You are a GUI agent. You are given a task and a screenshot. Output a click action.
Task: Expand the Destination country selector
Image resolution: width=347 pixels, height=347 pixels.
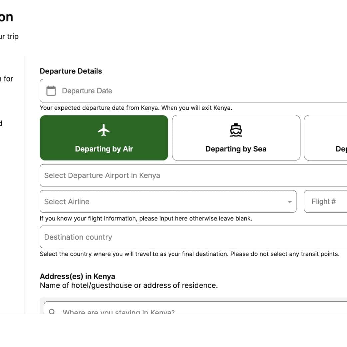(x=193, y=237)
